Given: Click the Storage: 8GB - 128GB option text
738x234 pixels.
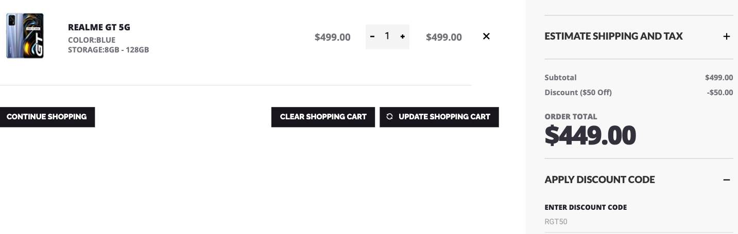Looking at the screenshot, I should click(x=108, y=50).
